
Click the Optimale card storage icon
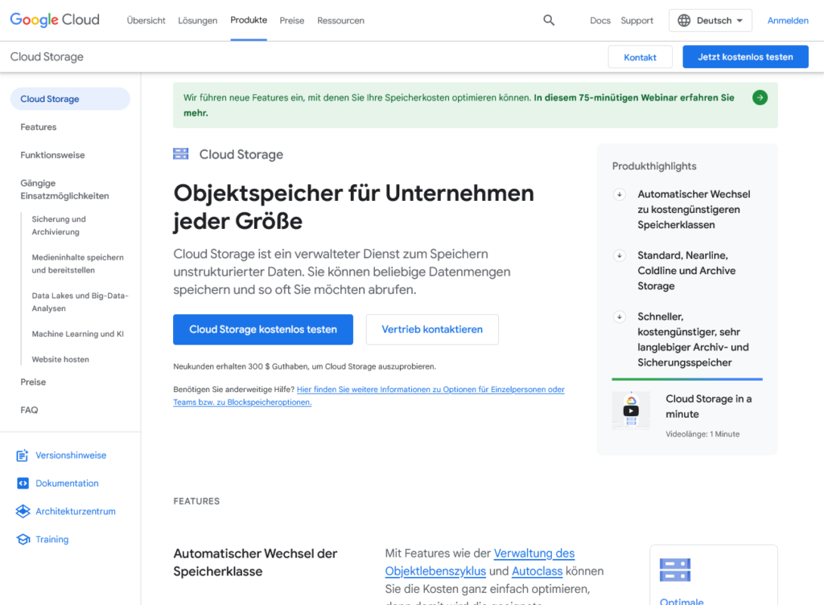pos(675,570)
